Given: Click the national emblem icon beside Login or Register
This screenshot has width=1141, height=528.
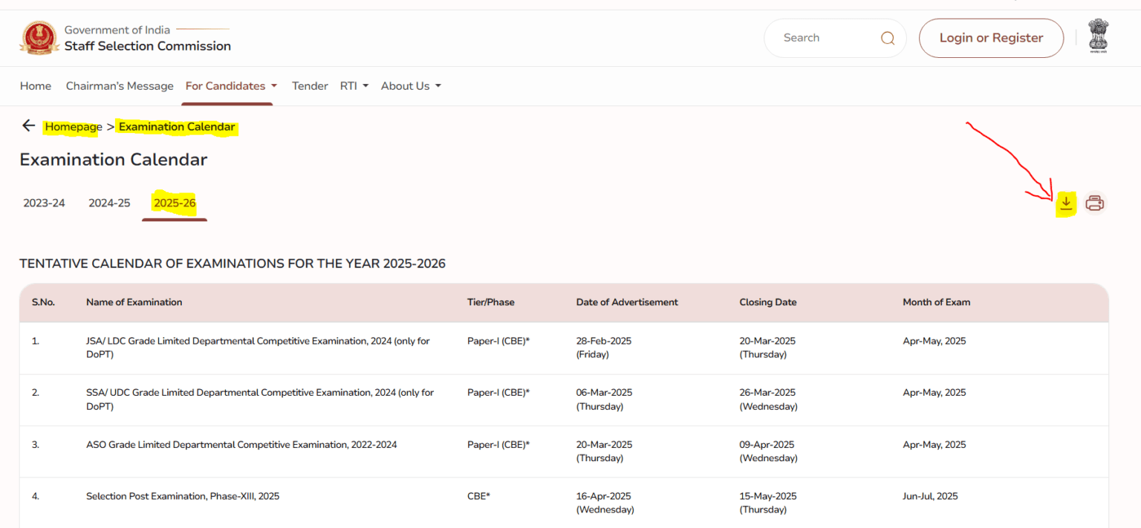Looking at the screenshot, I should click(x=1098, y=36).
